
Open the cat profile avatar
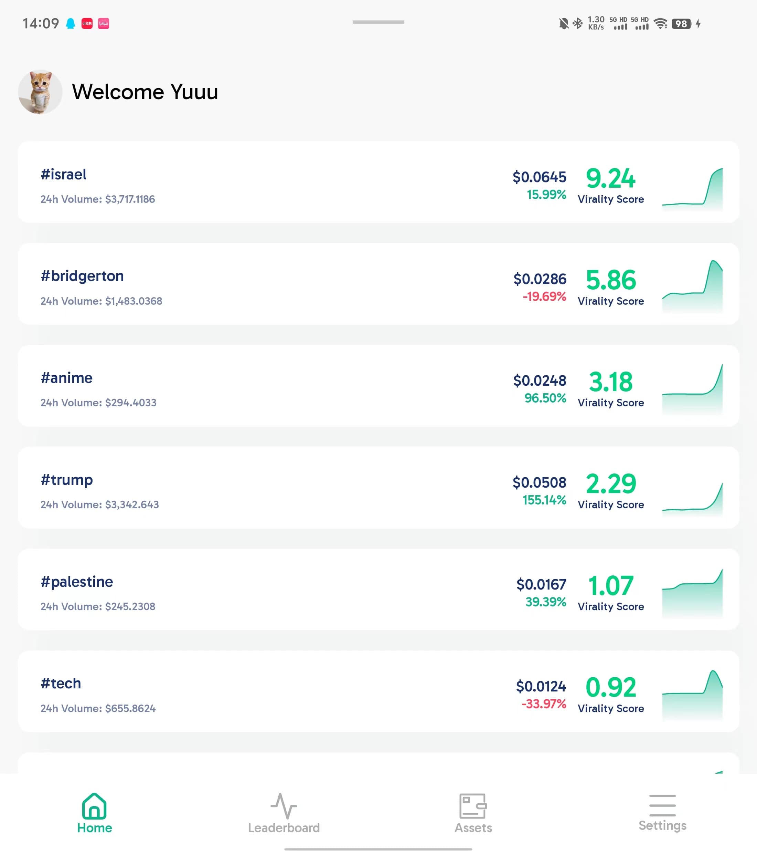pos(40,92)
